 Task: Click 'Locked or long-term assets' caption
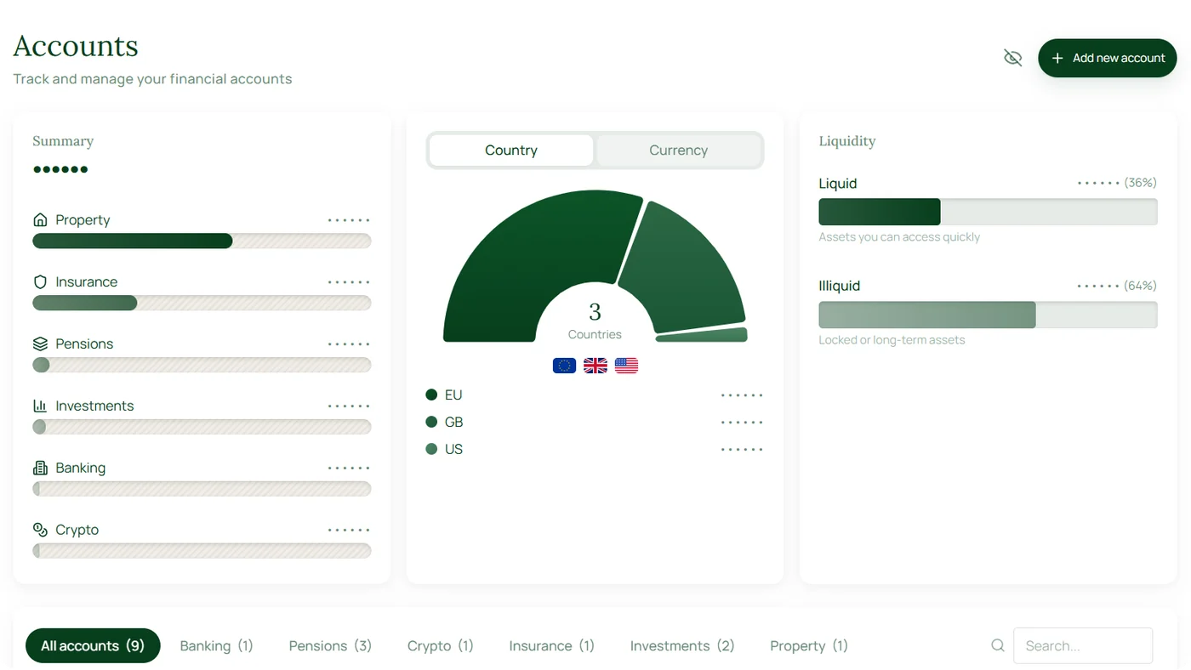892,340
